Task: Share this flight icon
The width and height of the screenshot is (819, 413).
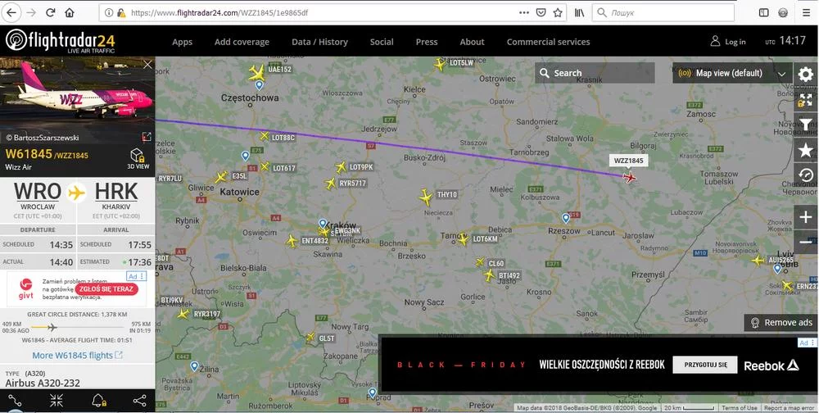Action: pos(139,401)
